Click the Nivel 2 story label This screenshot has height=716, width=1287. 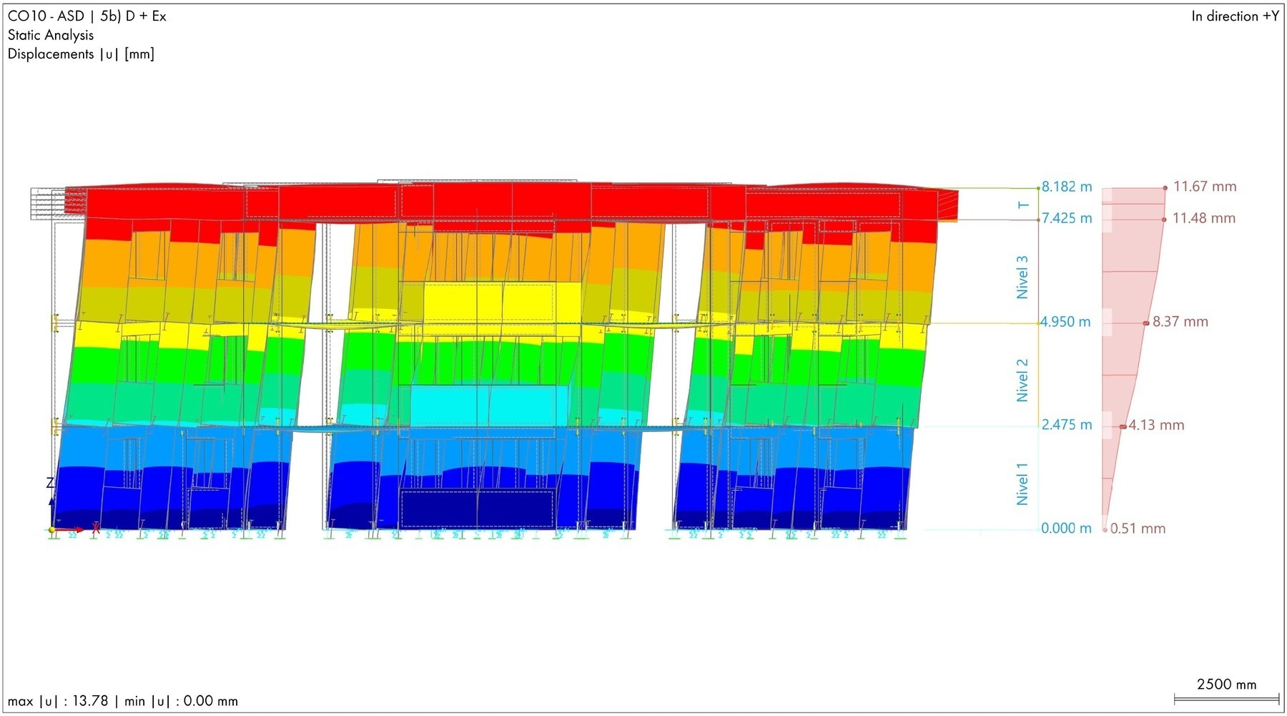[1022, 380]
